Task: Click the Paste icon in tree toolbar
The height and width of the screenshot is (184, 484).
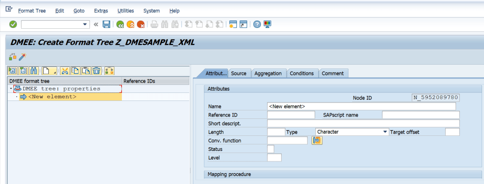Action: [x=86, y=71]
